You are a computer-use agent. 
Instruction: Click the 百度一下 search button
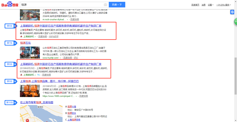pos(117,5)
